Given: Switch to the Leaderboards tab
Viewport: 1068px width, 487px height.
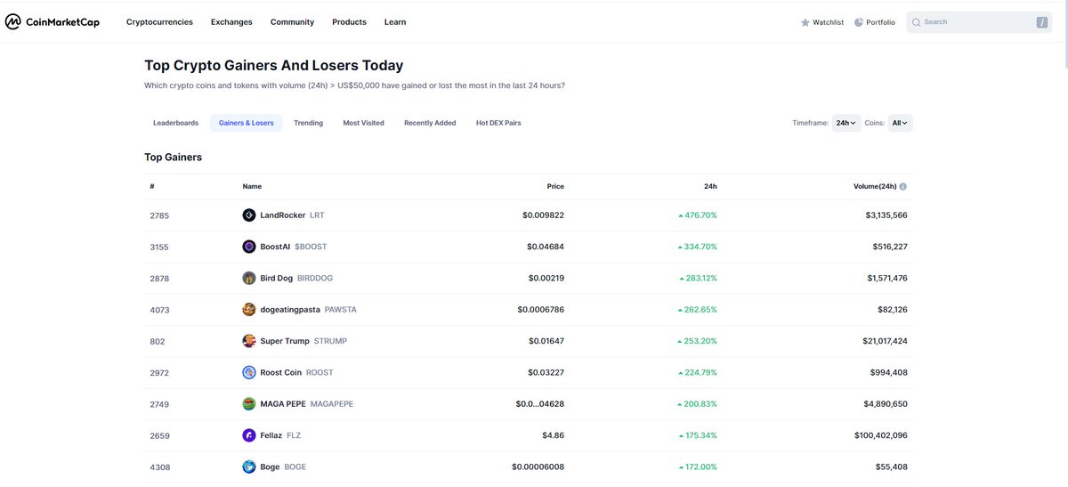Looking at the screenshot, I should tap(175, 123).
